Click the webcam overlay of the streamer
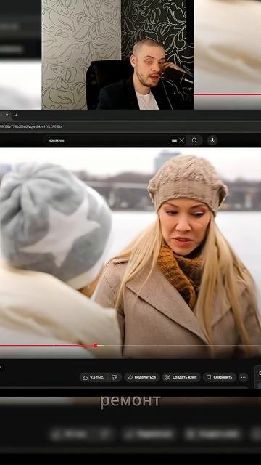261x465 pixels. [x=117, y=54]
